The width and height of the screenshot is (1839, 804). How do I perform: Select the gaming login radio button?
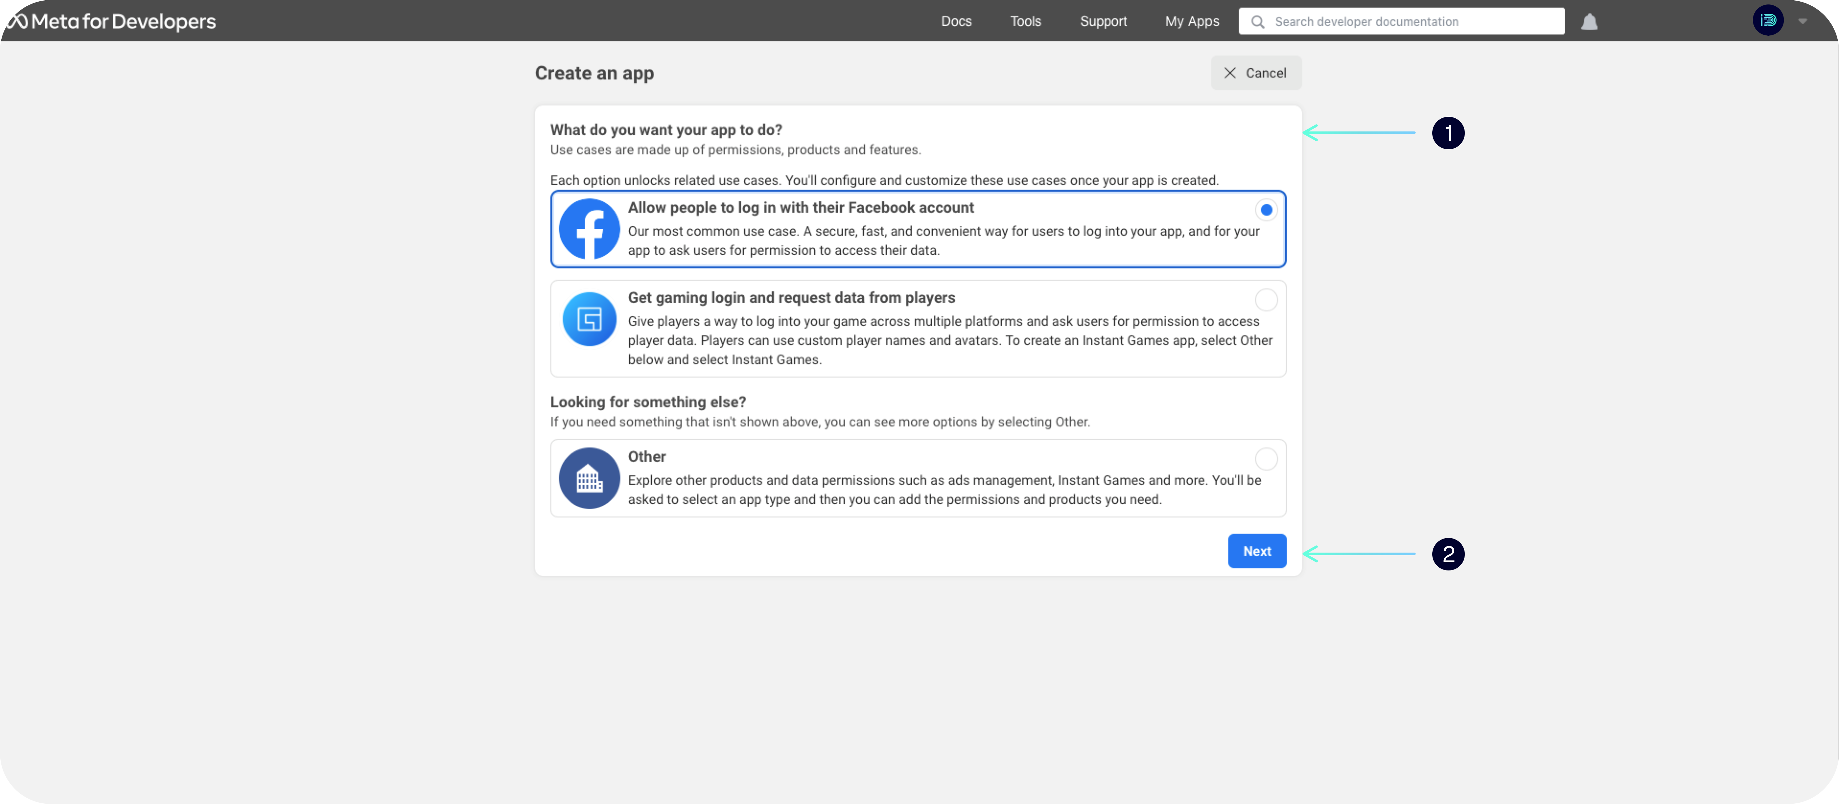(x=1266, y=300)
